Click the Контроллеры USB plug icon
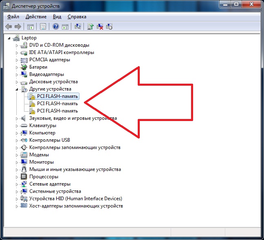264x240 pixels. 24,140
